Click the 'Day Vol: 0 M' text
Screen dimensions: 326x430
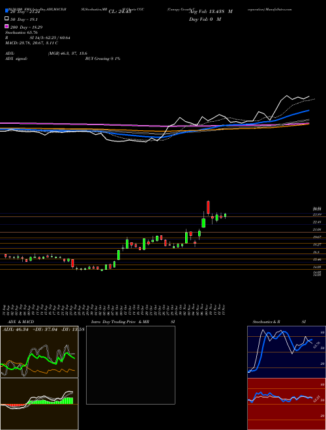pyautogui.click(x=205, y=19)
